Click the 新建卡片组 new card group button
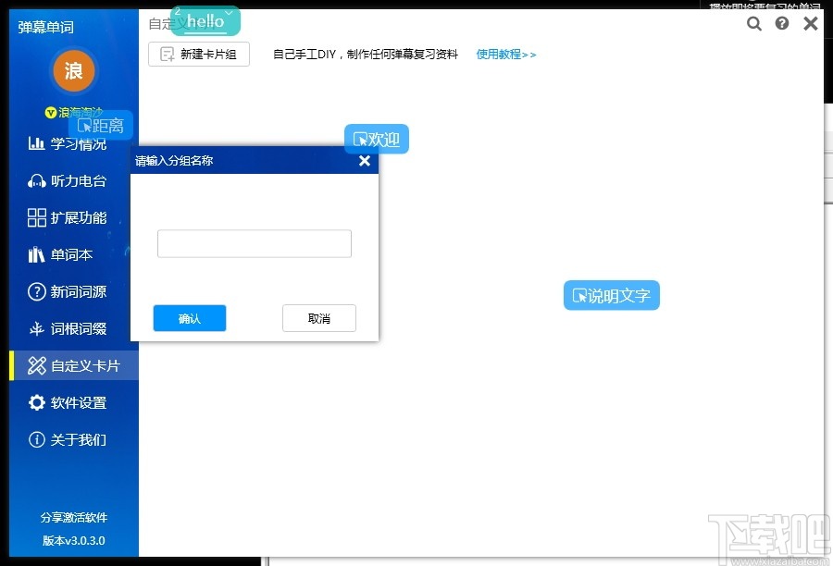This screenshot has width=833, height=566. tap(198, 54)
